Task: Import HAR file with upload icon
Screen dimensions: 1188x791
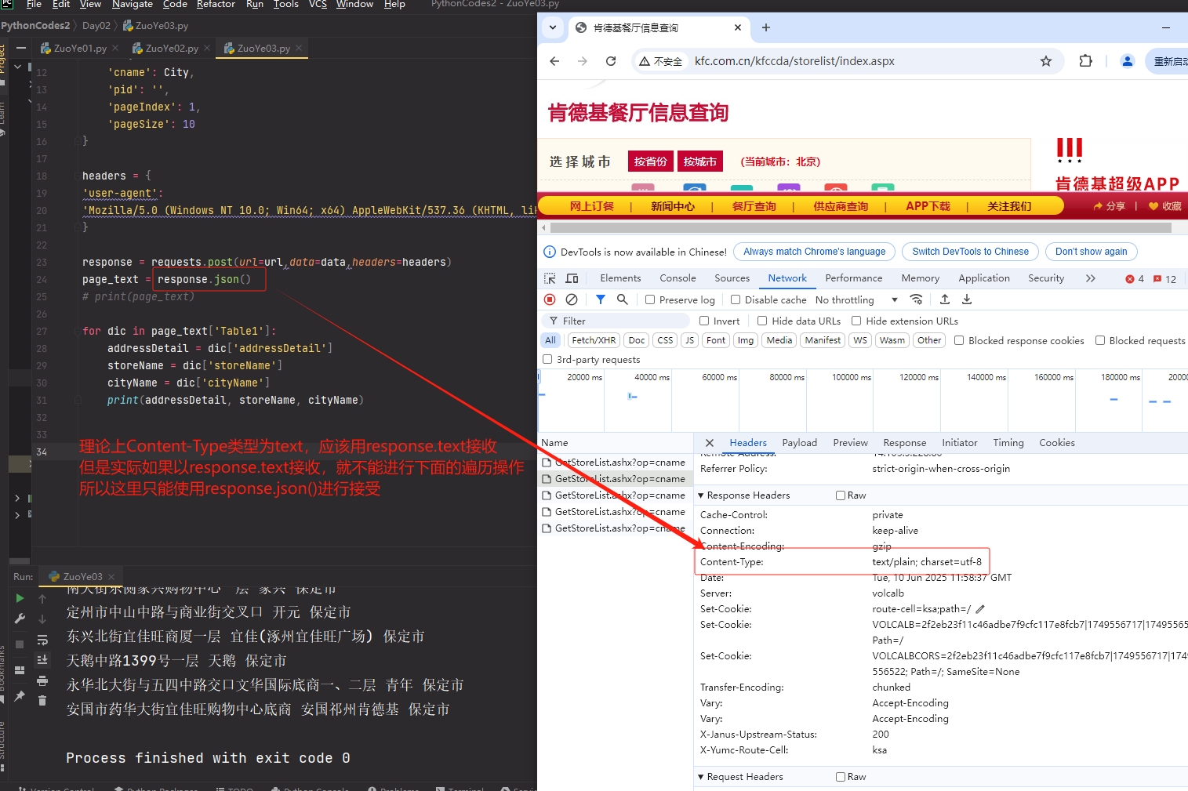Action: click(945, 299)
